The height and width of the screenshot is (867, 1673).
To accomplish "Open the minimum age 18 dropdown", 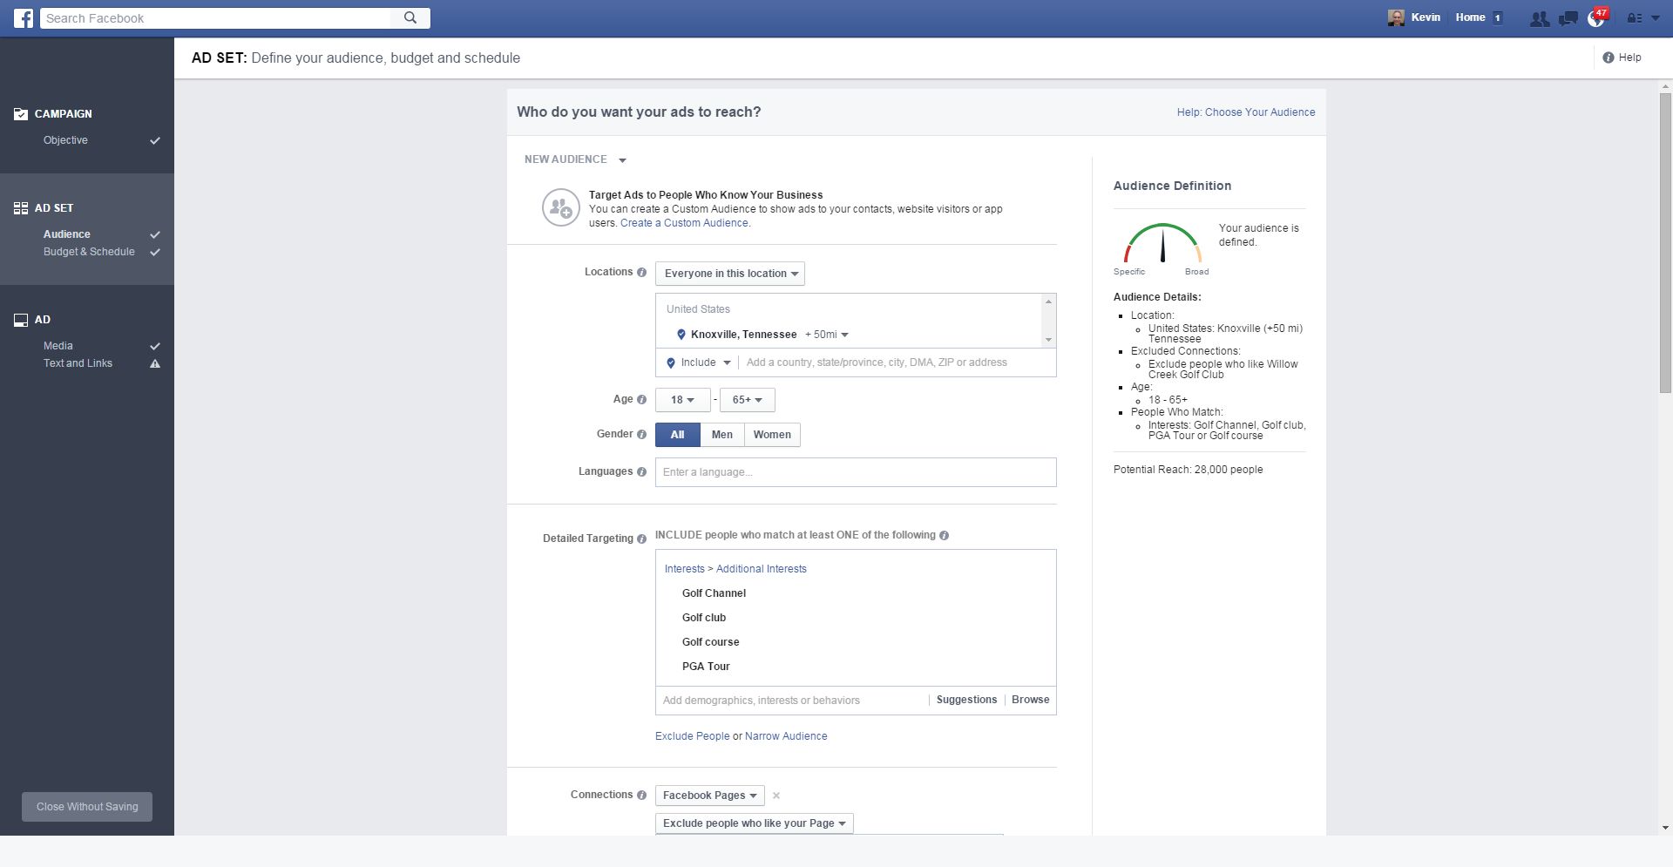I will pyautogui.click(x=682, y=400).
